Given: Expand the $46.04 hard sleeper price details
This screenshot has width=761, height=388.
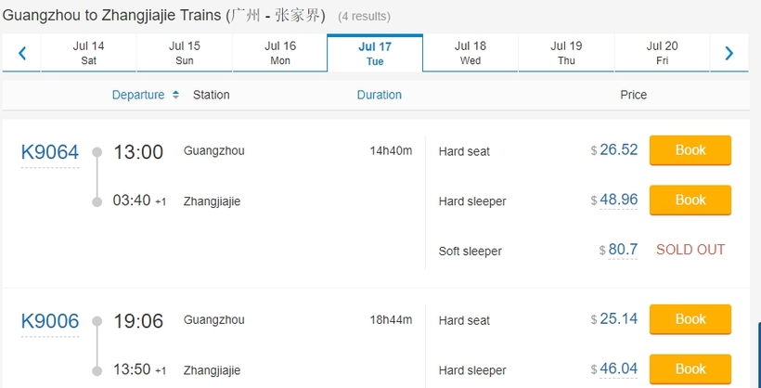Looking at the screenshot, I should point(619,369).
